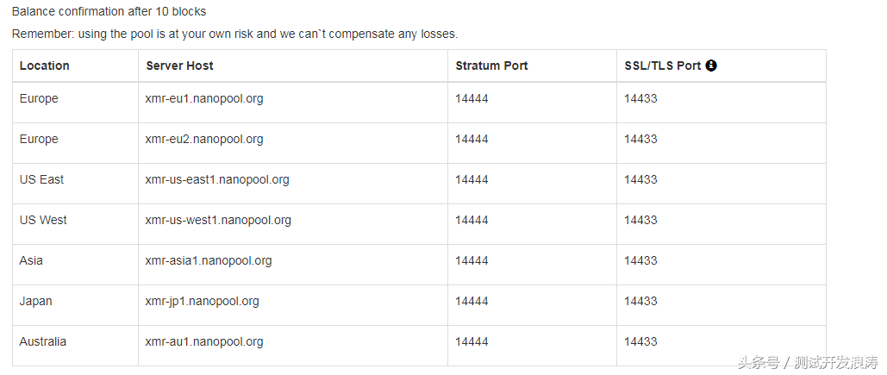
Task: Click the US West location cell
Action: [43, 220]
